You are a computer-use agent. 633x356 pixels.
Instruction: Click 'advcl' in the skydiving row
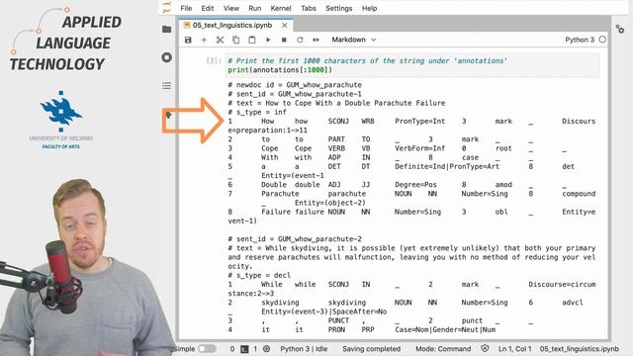coord(572,303)
